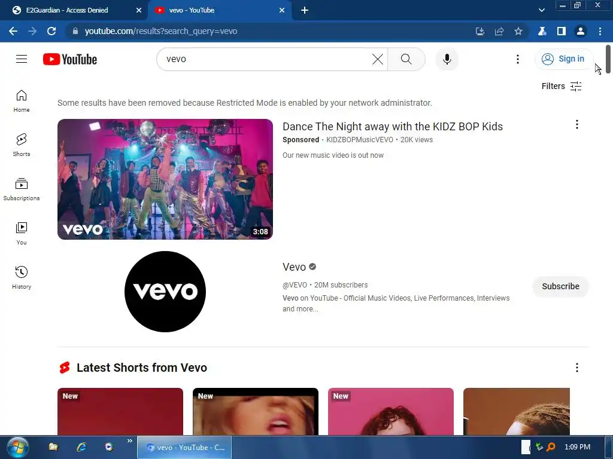Open Chrome's three-dot menu
The height and width of the screenshot is (459, 613).
point(600,31)
